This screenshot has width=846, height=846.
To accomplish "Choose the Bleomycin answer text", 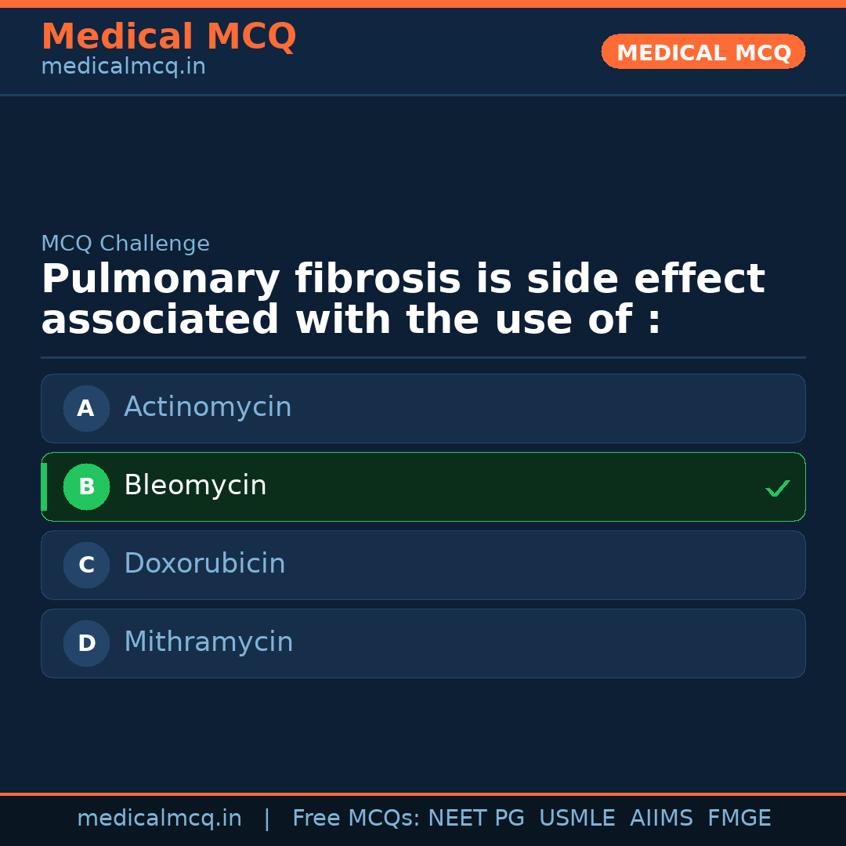I will 195,486.
